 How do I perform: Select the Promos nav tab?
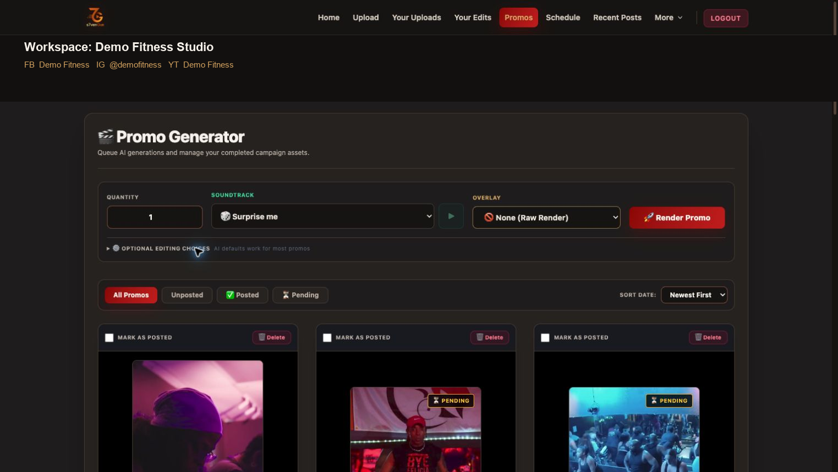[518, 18]
